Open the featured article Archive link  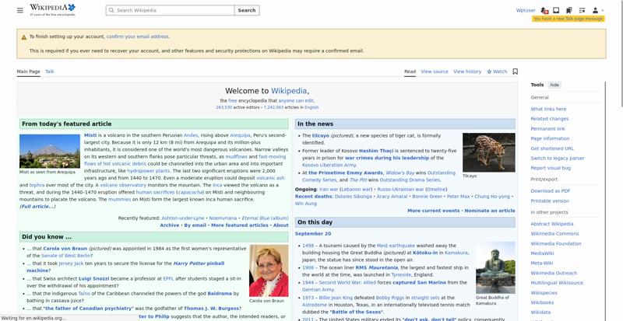[170, 225]
